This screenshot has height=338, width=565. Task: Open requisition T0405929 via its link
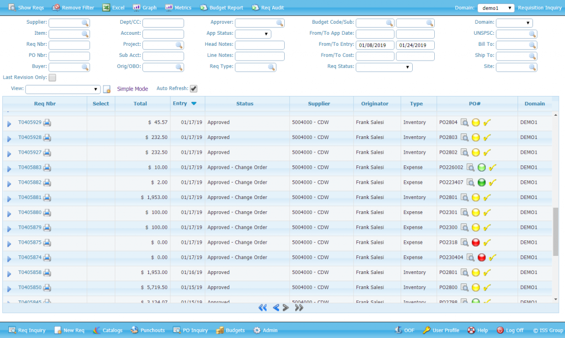pos(30,122)
